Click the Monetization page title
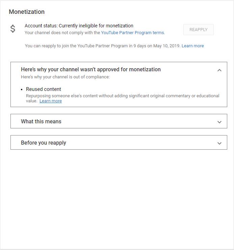 click(27, 12)
